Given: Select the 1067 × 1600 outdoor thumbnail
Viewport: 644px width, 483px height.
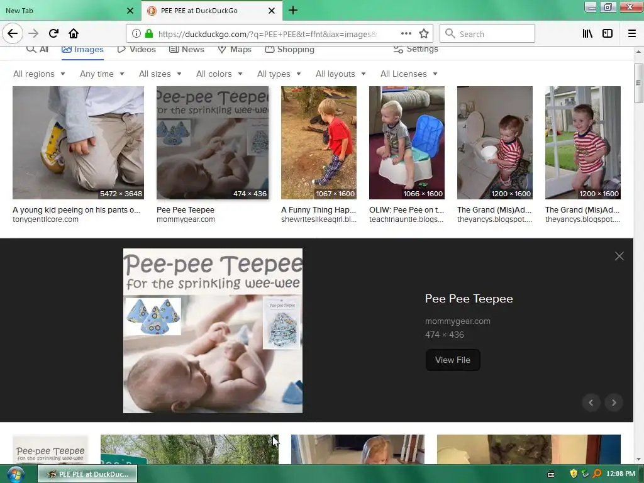Looking at the screenshot, I should [x=319, y=143].
